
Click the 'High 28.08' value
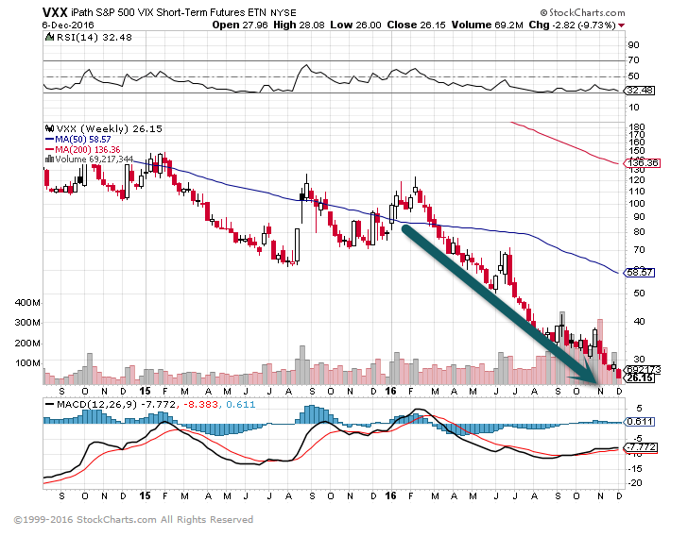[299, 25]
